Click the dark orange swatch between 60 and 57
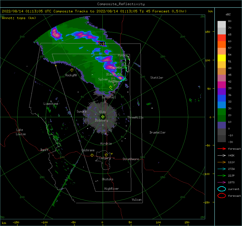This screenshot has height=226, width=242. tap(222, 45)
